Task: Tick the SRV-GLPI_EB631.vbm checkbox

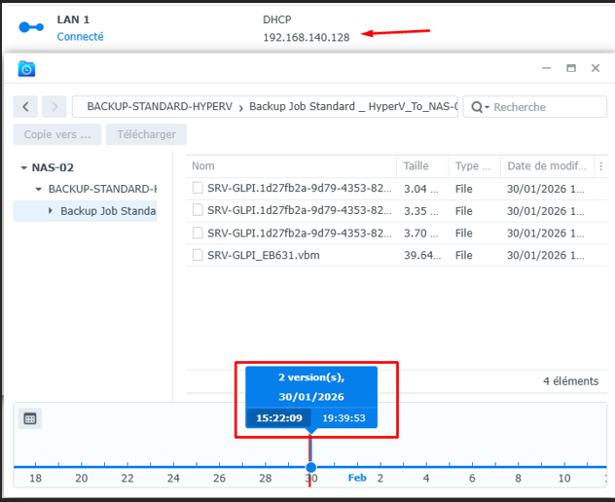Action: pos(198,255)
